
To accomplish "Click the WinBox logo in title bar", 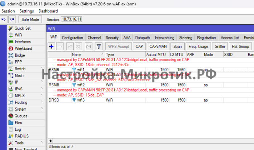I will pyautogui.click(x=3, y=4).
